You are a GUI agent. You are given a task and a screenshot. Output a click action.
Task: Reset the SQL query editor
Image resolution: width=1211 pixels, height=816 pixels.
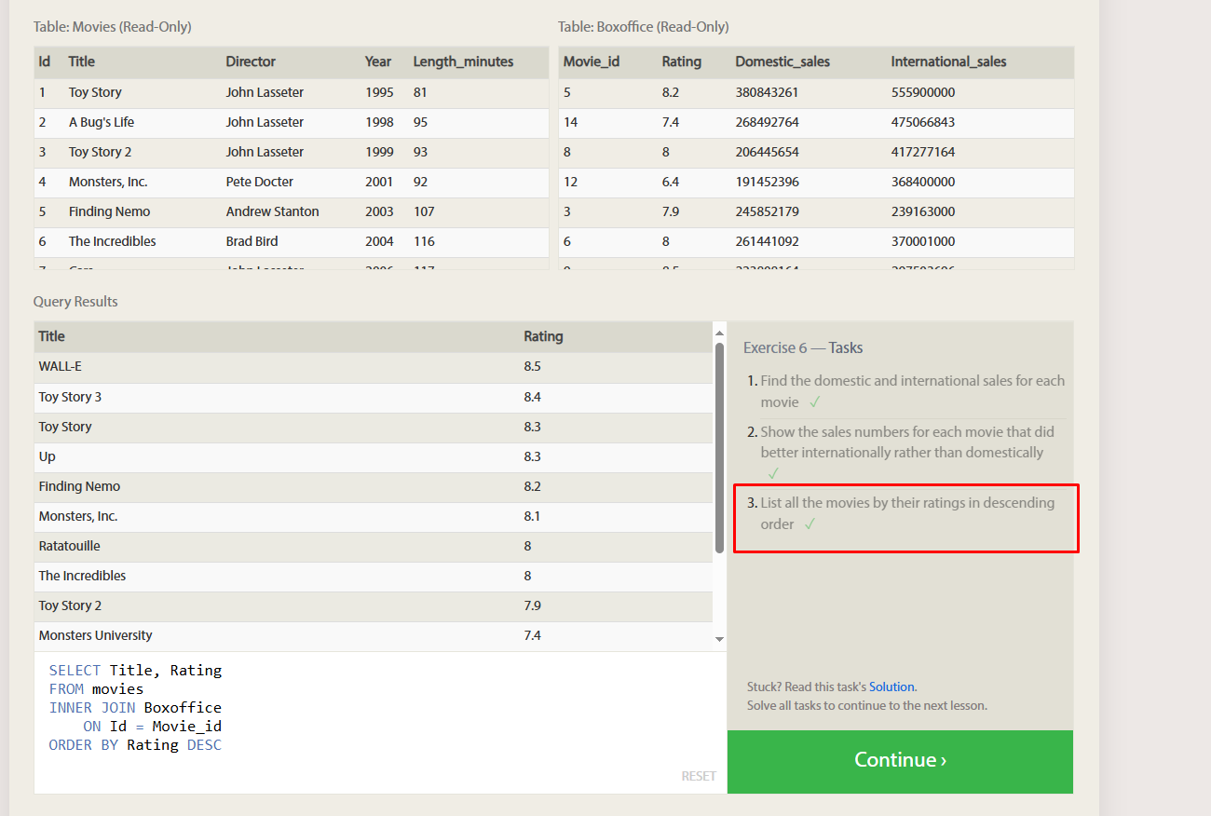tap(699, 776)
